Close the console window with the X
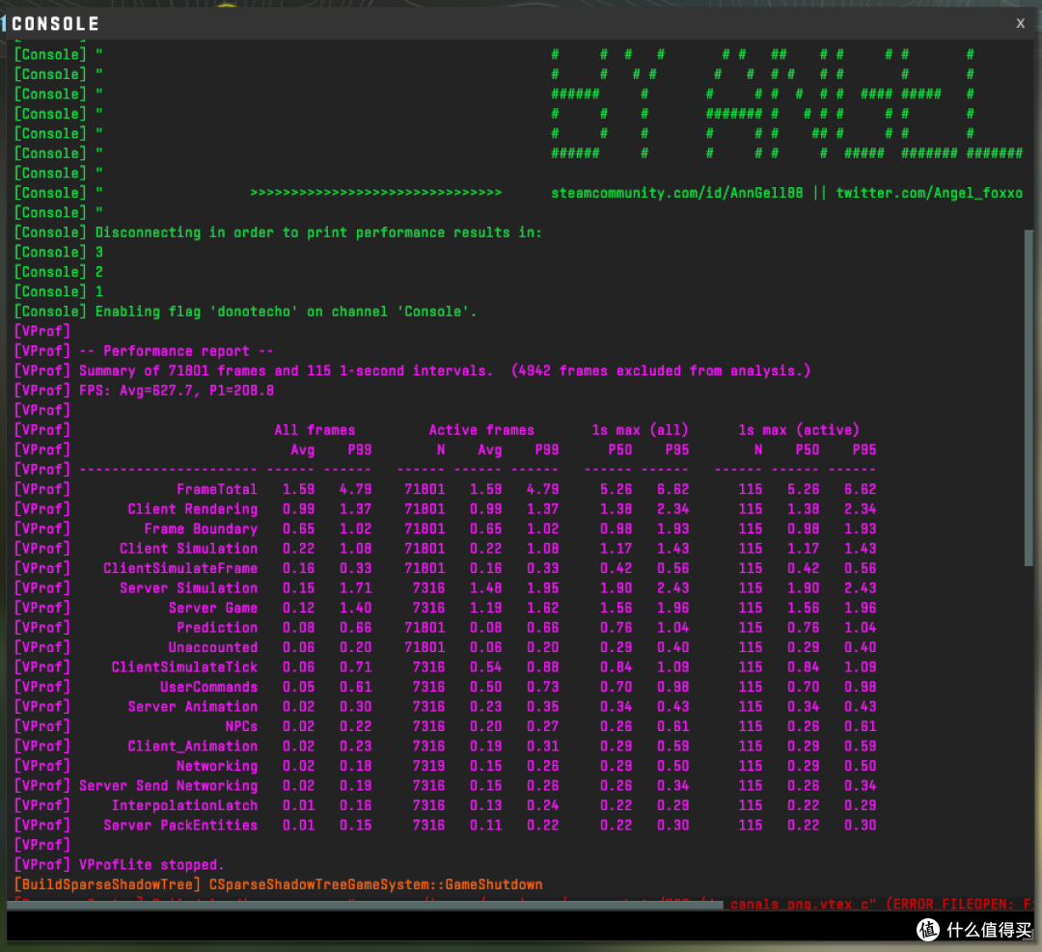This screenshot has width=1042, height=952. coord(1020,23)
